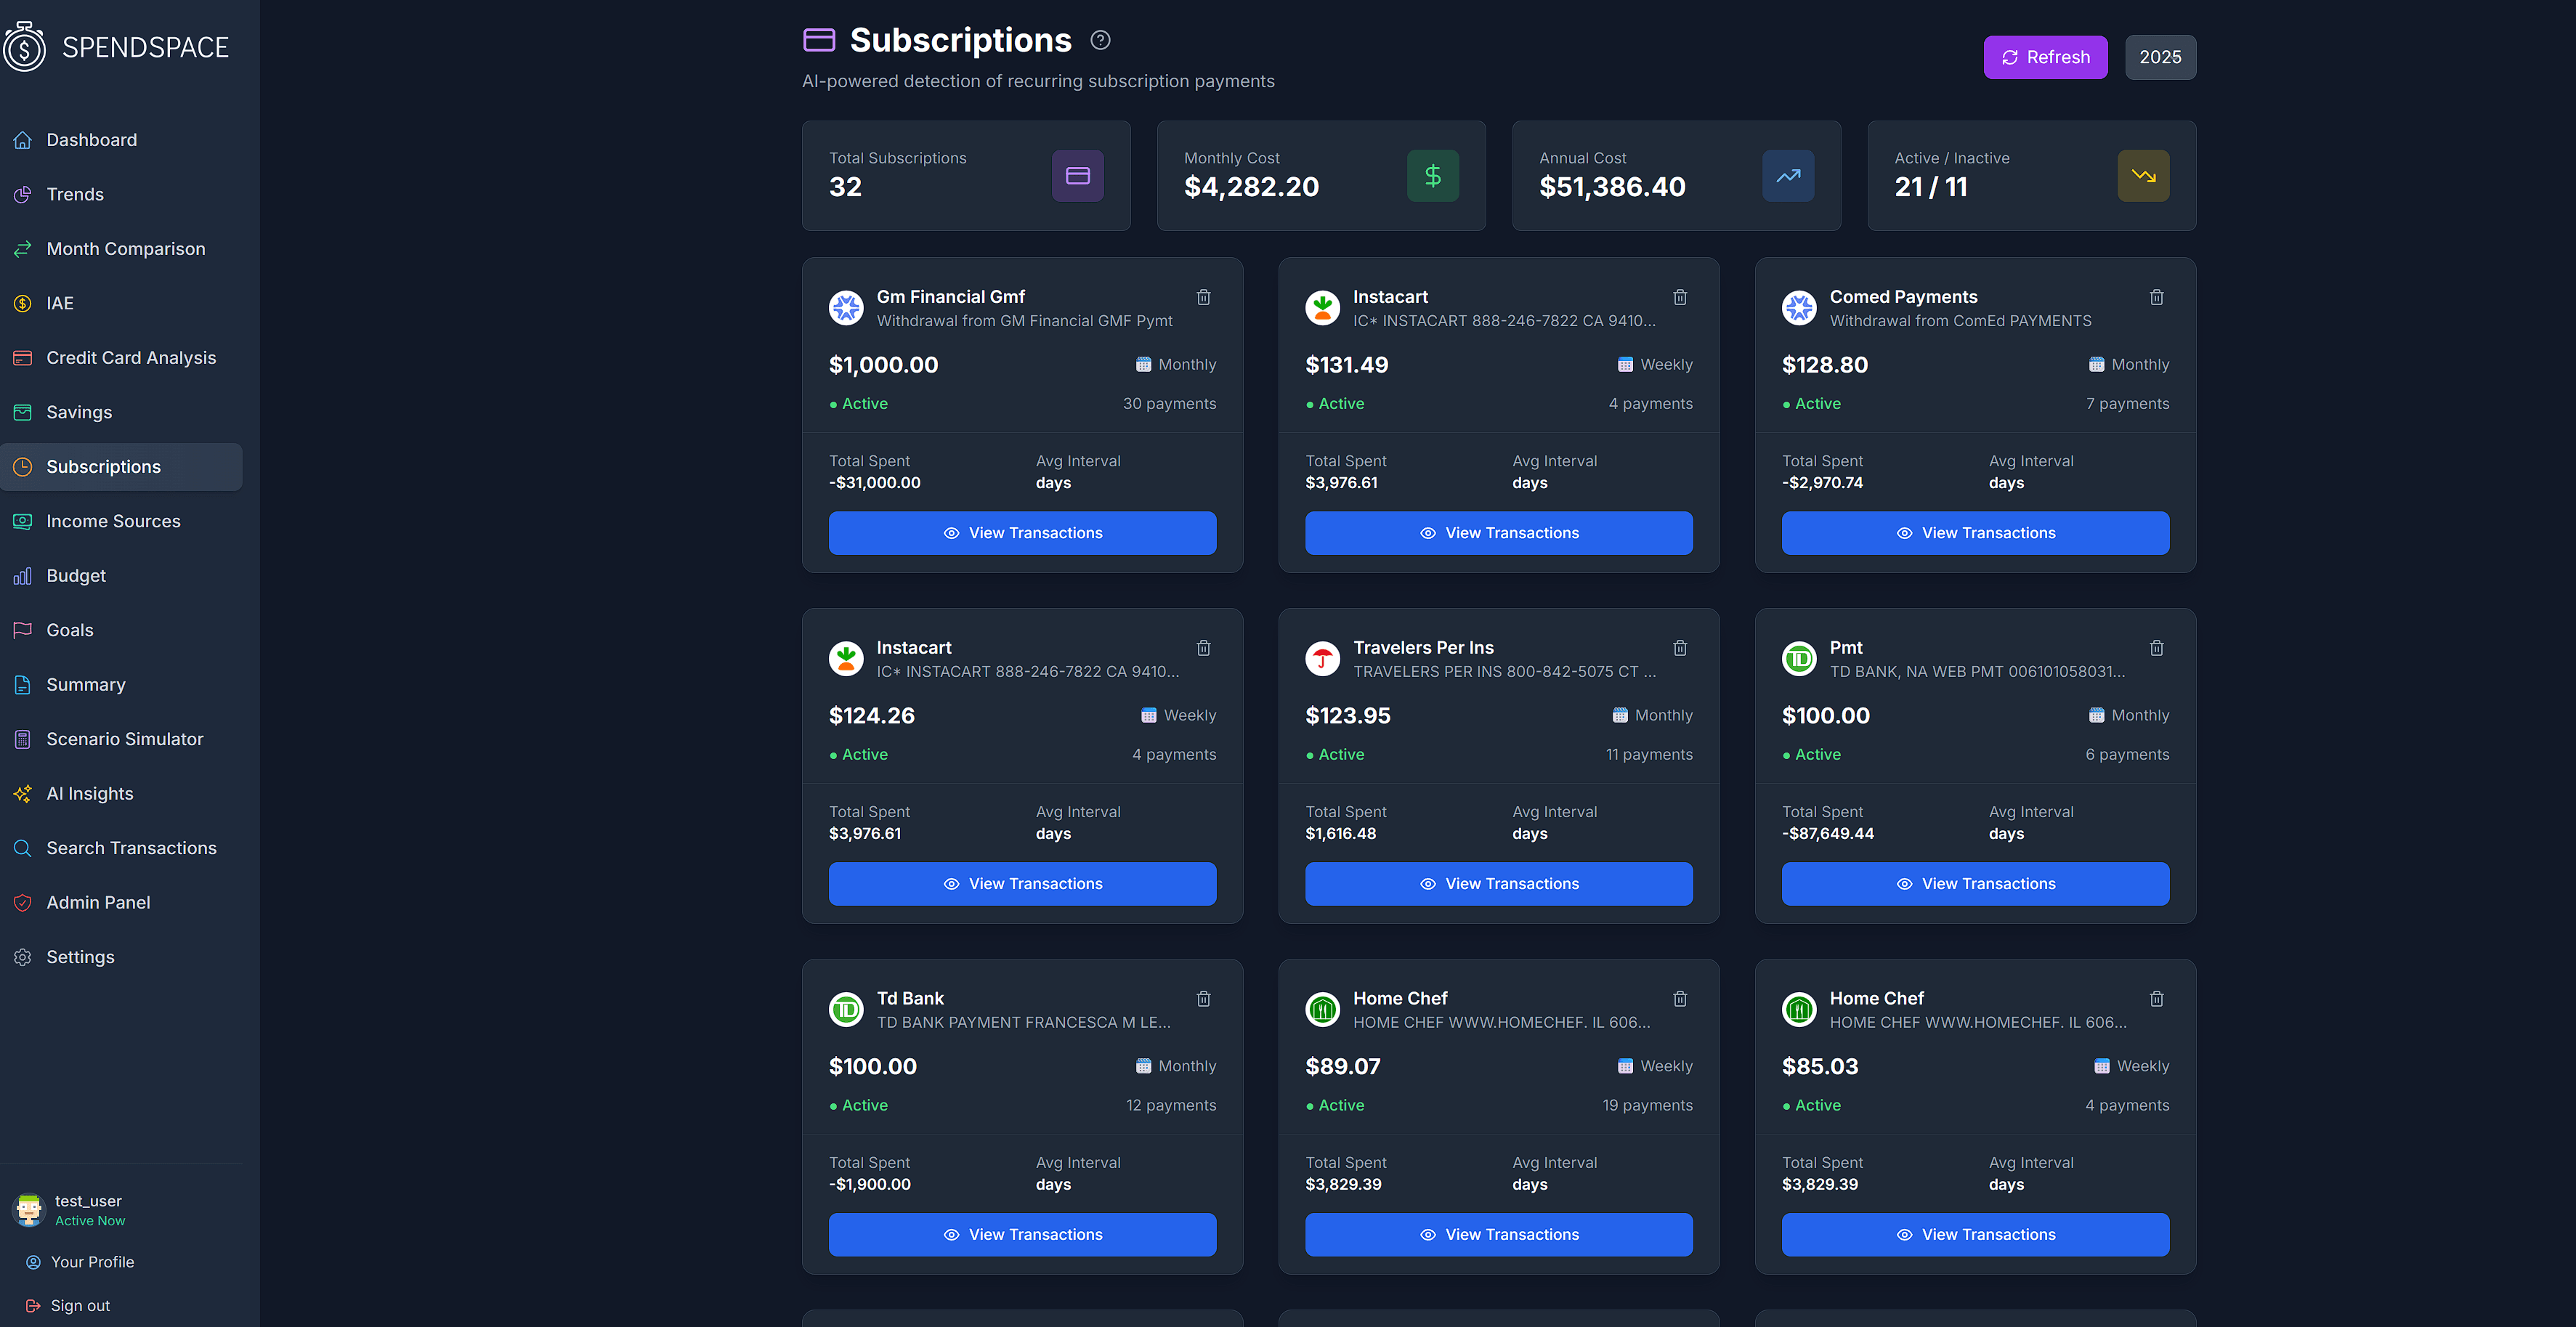View transactions for Pmt
The width and height of the screenshot is (2576, 1327).
pos(1975,884)
